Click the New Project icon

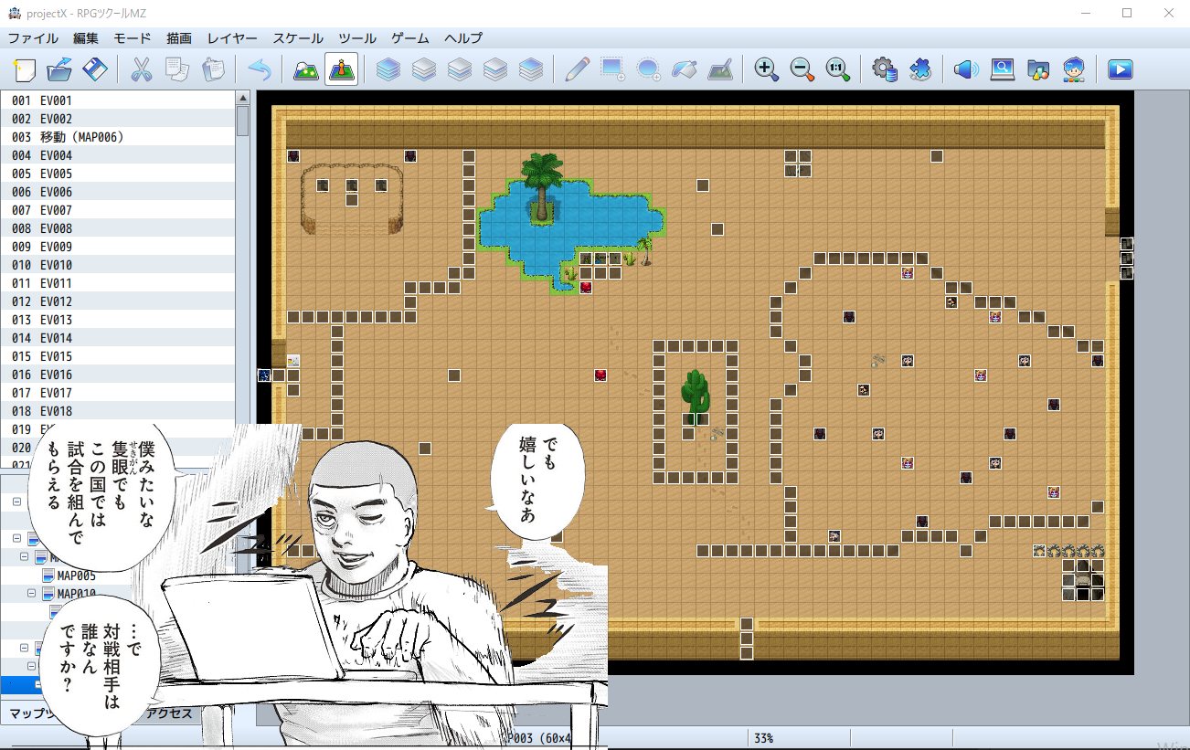(x=25, y=69)
